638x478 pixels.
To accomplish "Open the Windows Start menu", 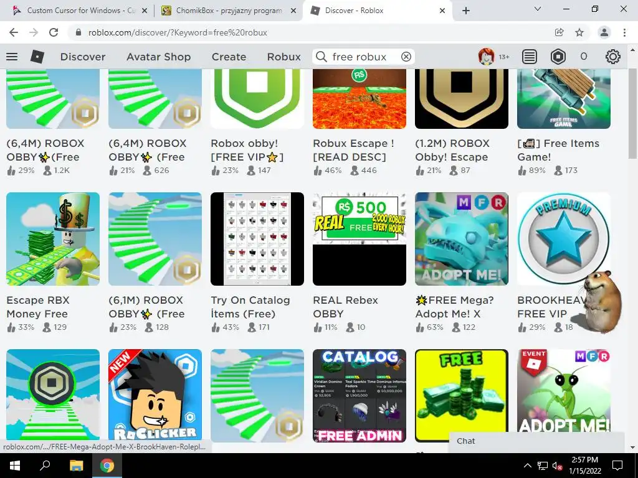I will pos(15,466).
